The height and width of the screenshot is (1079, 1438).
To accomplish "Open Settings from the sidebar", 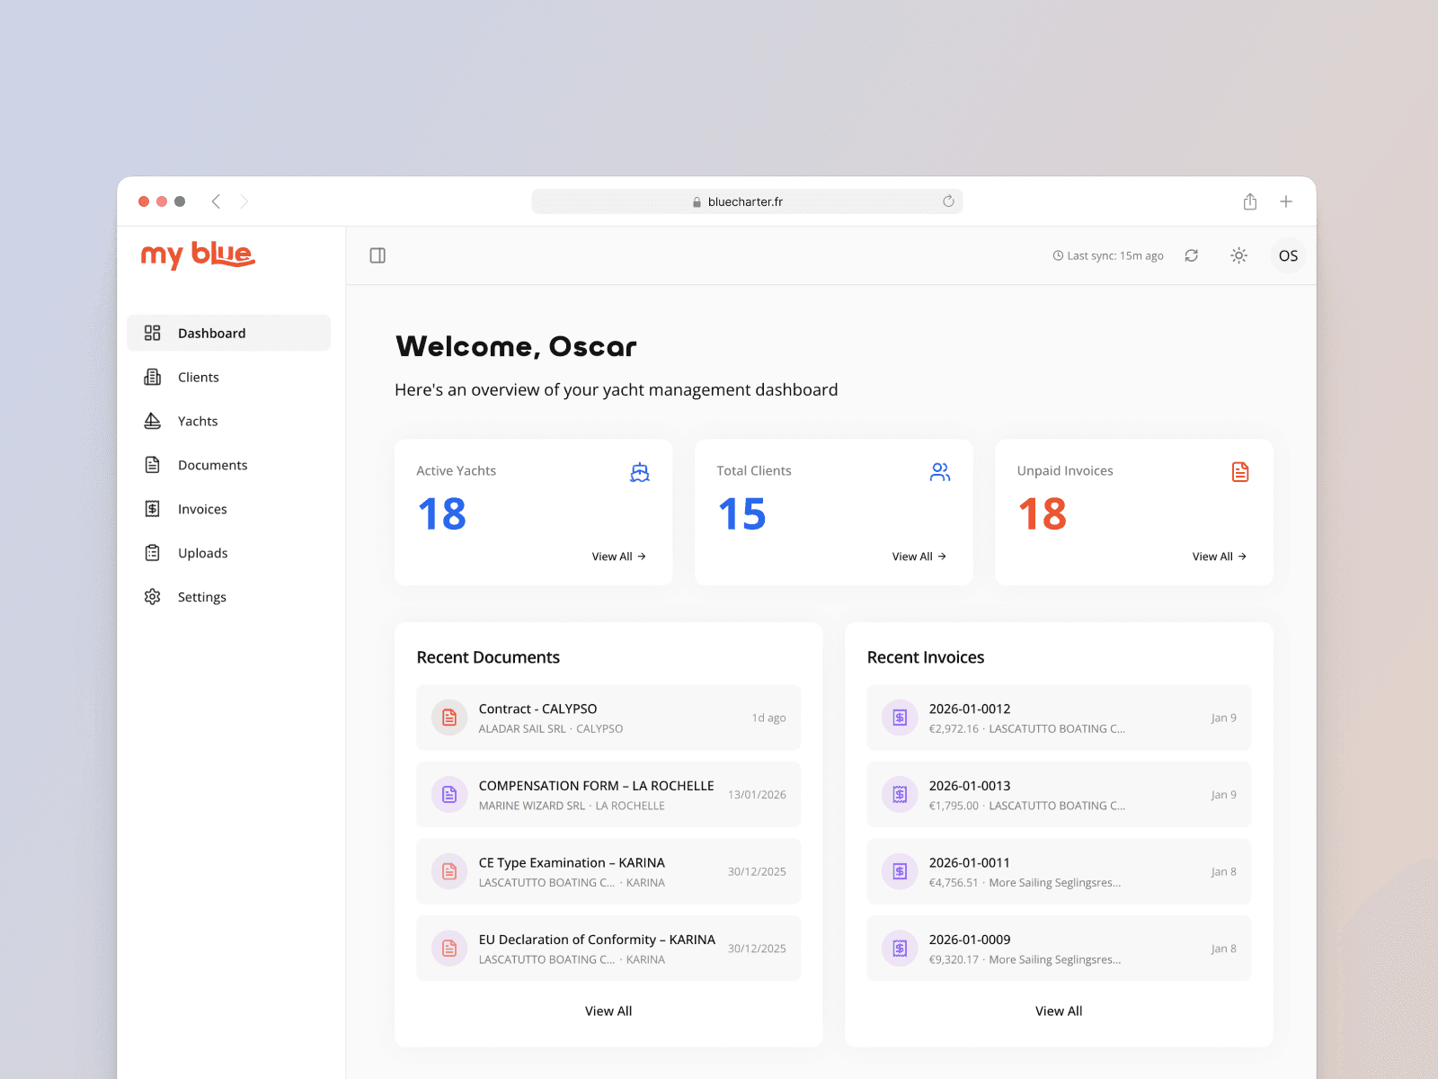I will point(228,597).
